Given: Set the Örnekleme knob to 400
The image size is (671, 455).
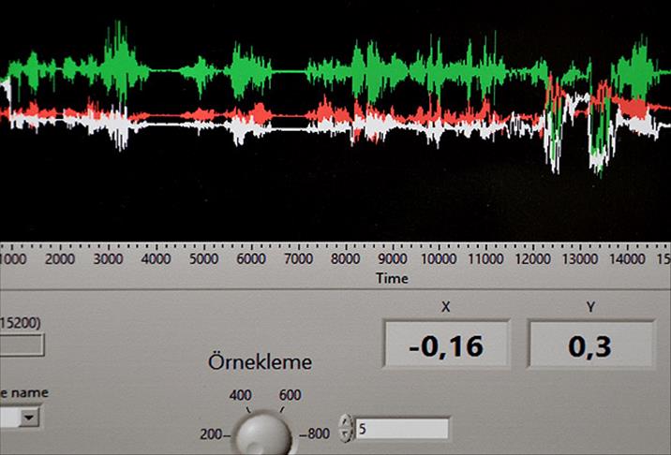Looking at the screenshot, I should pyautogui.click(x=241, y=395).
